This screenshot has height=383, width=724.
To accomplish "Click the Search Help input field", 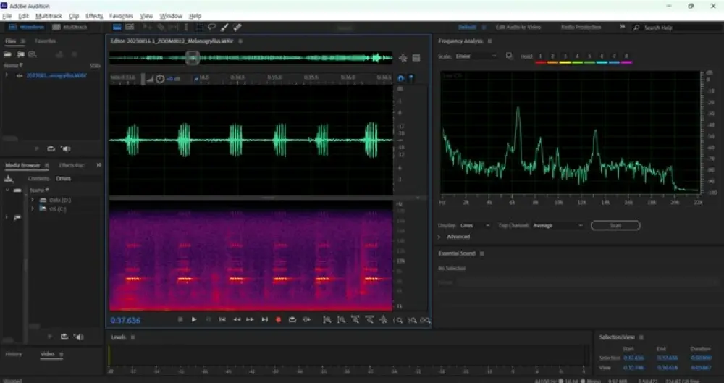I will (677, 28).
